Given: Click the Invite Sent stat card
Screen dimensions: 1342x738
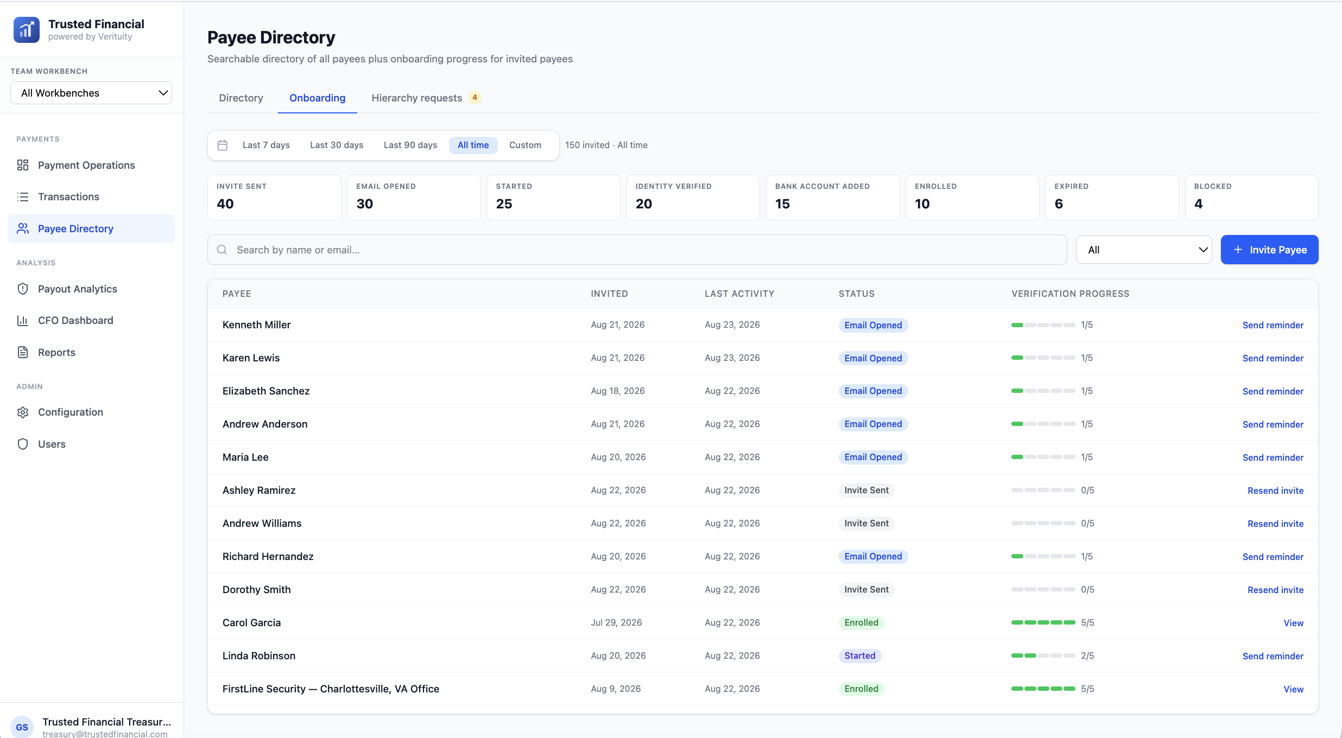Looking at the screenshot, I should point(274,198).
